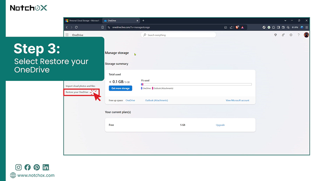Open the OneDrive app launcher grid
The width and height of the screenshot is (323, 181).
(67, 35)
